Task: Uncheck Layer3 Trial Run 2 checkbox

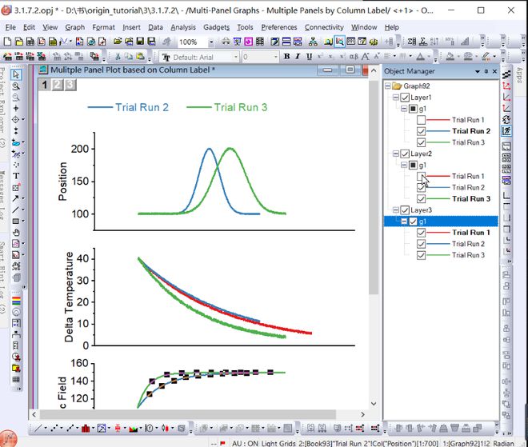Action: [x=421, y=244]
